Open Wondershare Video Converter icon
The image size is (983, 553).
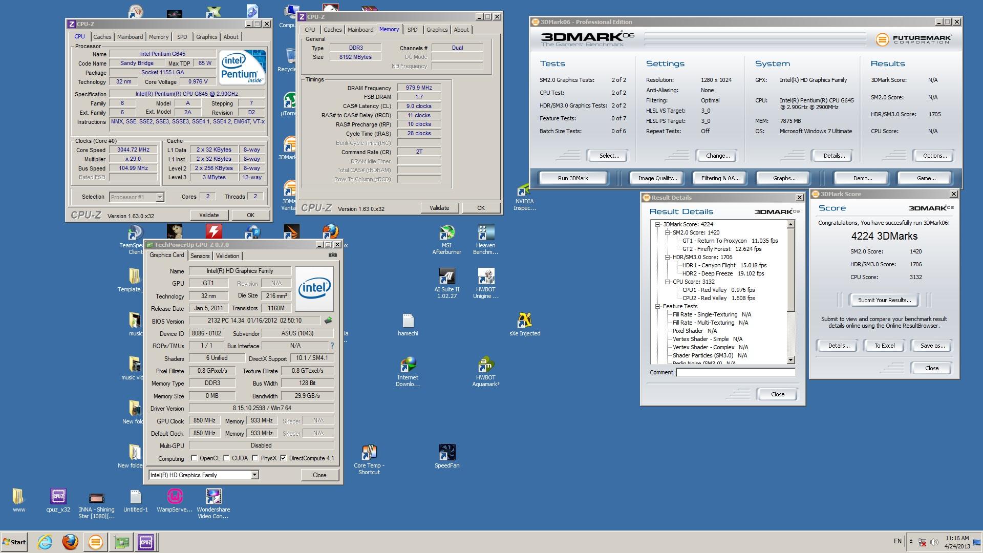pyautogui.click(x=213, y=503)
